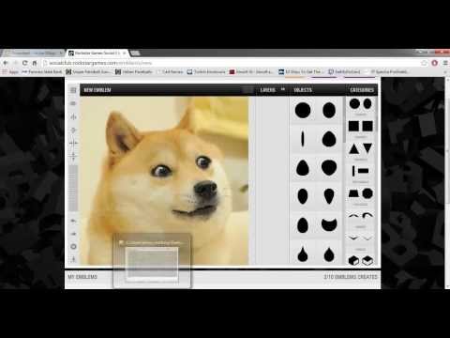Open the Chrome menu icon
This screenshot has width=450, height=338.
point(445,63)
